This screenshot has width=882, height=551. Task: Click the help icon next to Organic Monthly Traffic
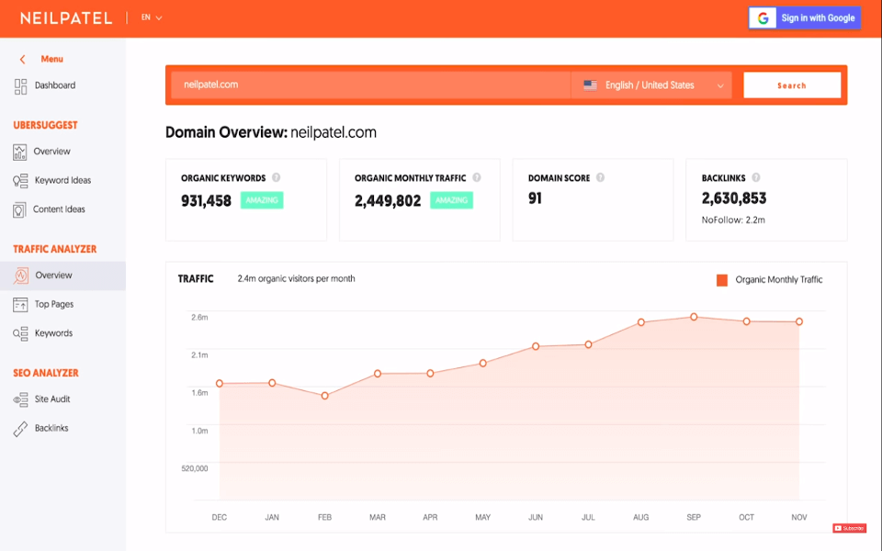click(x=477, y=177)
